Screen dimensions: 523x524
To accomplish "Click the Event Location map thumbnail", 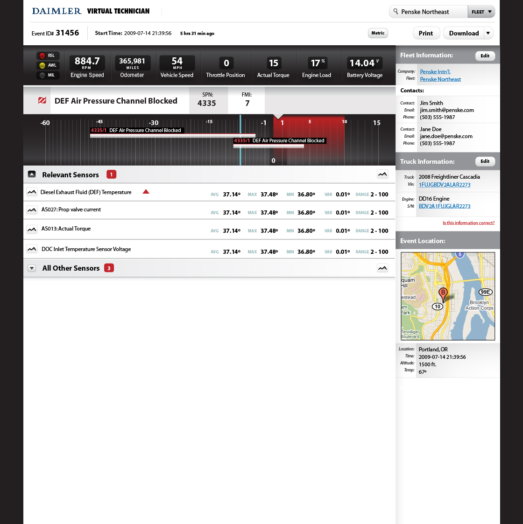I will 448,296.
